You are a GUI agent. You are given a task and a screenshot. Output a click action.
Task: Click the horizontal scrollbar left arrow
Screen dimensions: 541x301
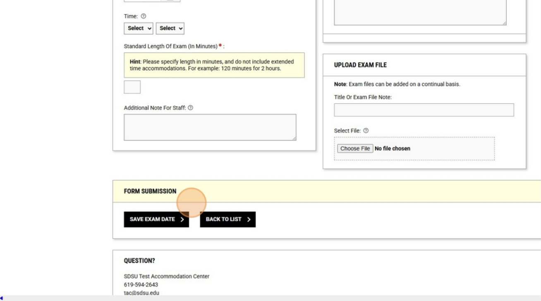[2, 298]
